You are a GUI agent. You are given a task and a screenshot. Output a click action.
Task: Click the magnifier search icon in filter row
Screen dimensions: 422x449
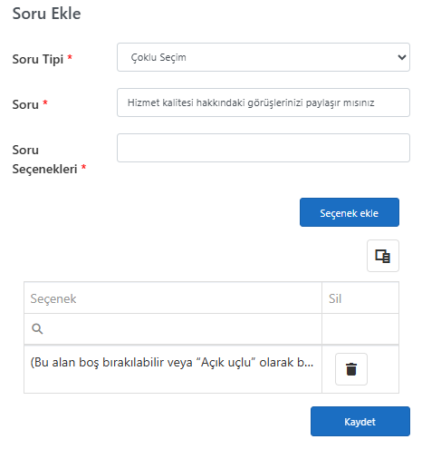pyautogui.click(x=37, y=328)
